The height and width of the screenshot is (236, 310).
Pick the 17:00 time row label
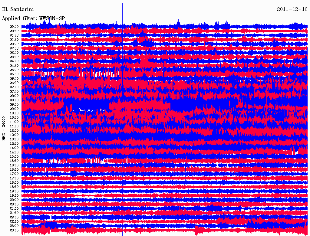click(x=15, y=174)
